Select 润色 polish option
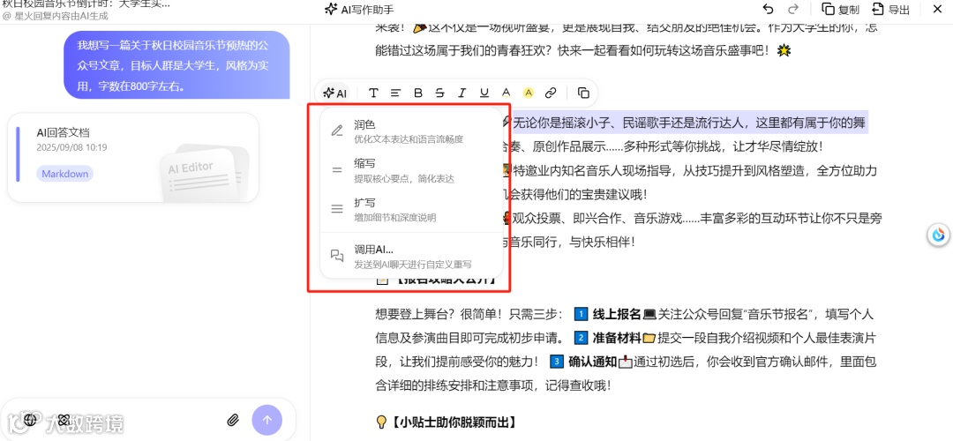Viewport: 953px width, 441px height. tap(411, 131)
